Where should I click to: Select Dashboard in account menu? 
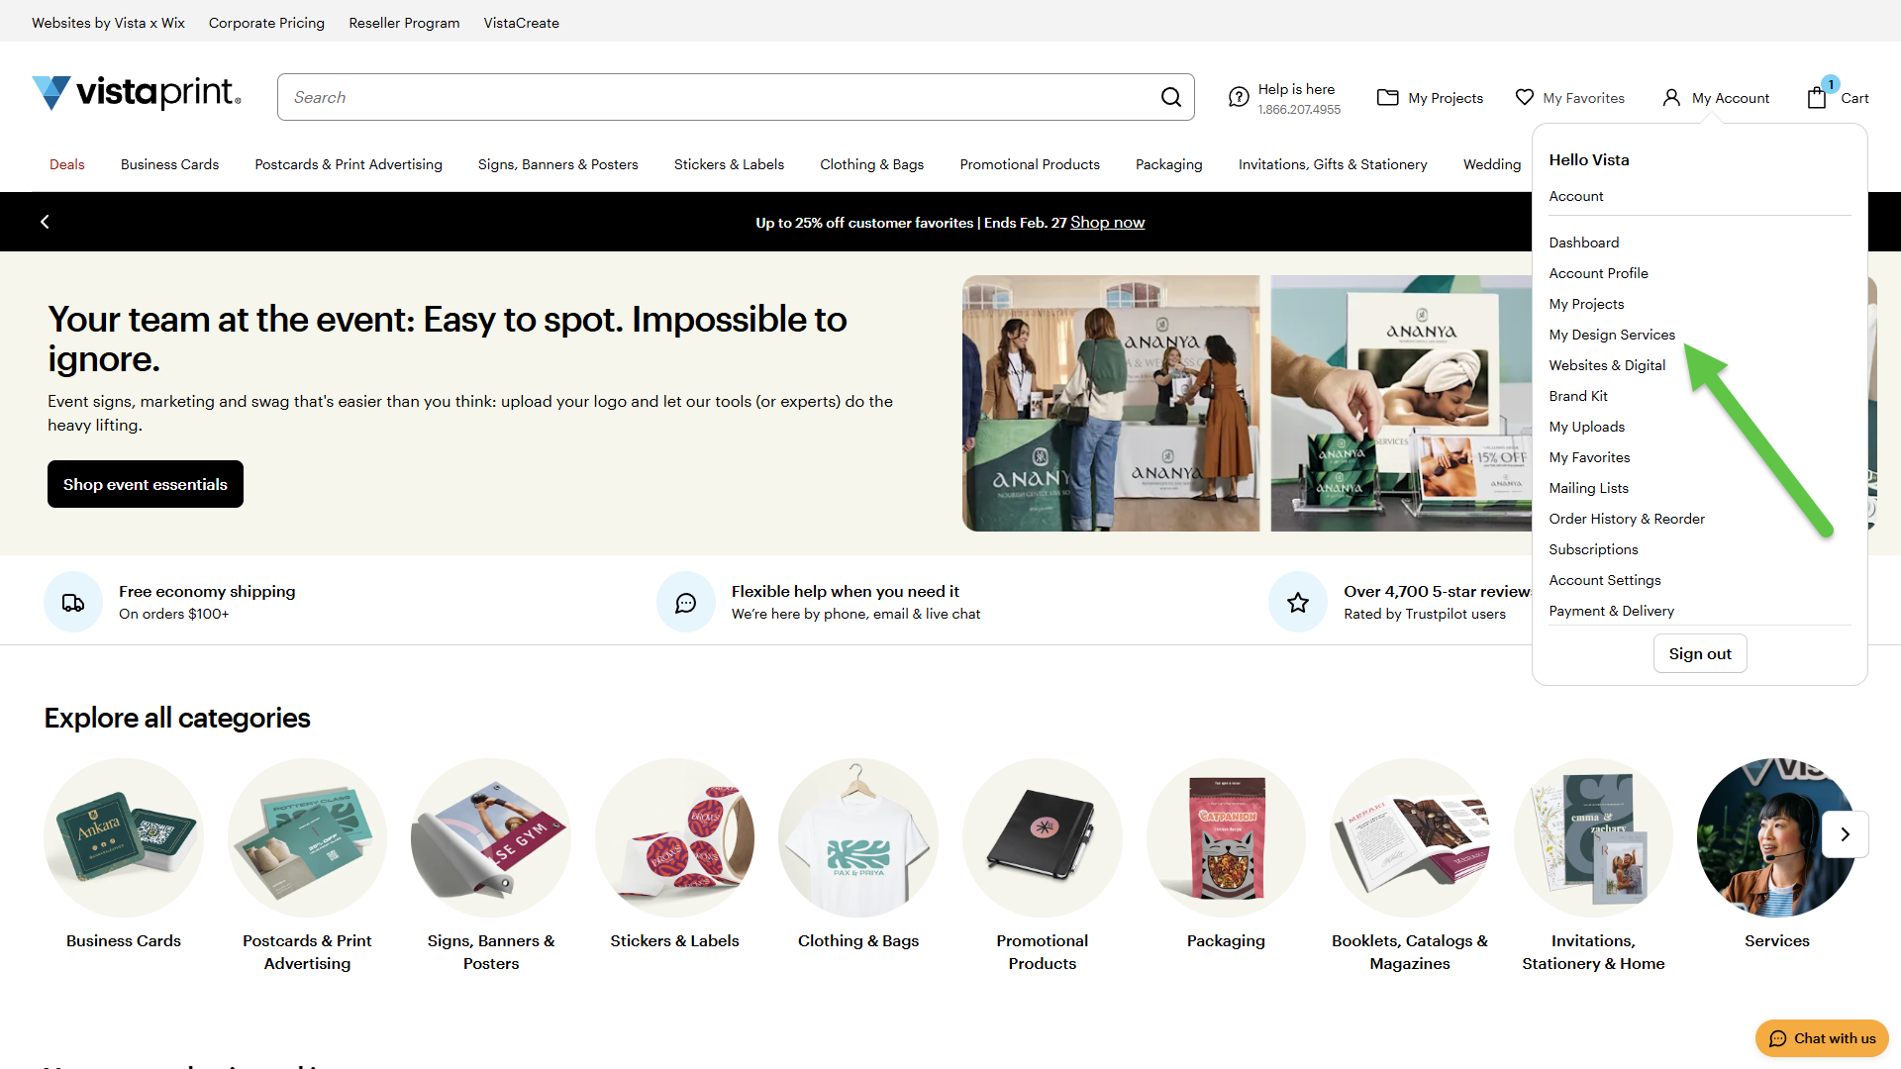(x=1584, y=243)
